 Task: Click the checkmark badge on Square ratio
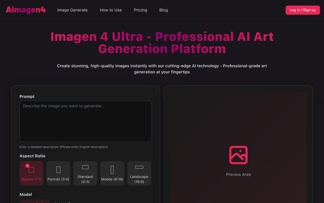pos(27,165)
